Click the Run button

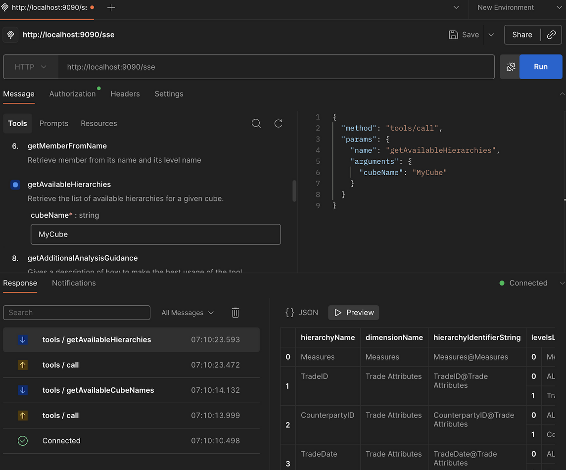[x=540, y=67]
